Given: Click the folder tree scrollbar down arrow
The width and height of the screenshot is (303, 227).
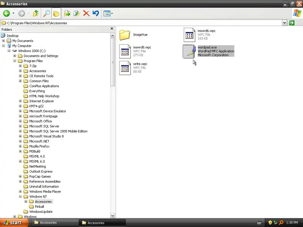Looking at the screenshot, I should (113, 215).
